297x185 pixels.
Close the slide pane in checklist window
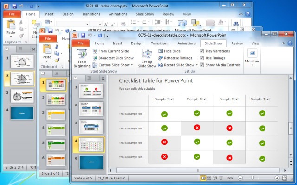103,78
